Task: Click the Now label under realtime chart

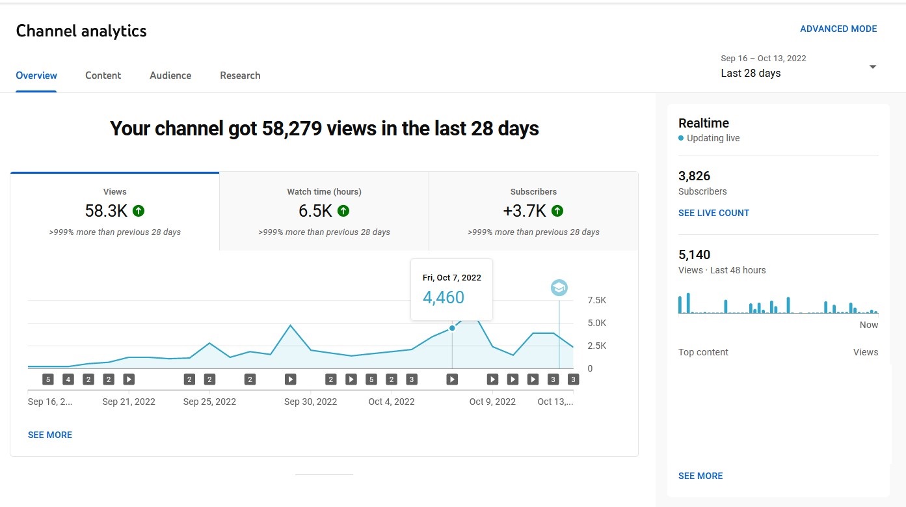Action: pyautogui.click(x=869, y=325)
